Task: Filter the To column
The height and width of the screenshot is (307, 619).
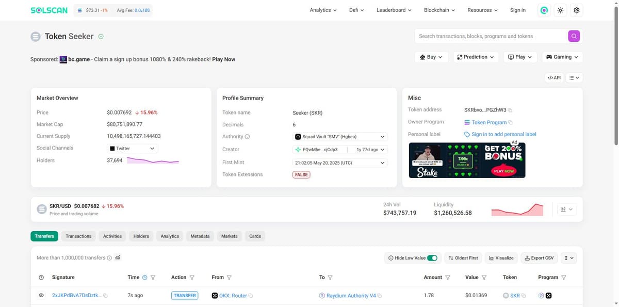Action: (x=330, y=278)
